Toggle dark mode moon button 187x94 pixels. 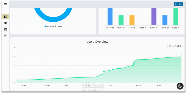[x=180, y=86]
